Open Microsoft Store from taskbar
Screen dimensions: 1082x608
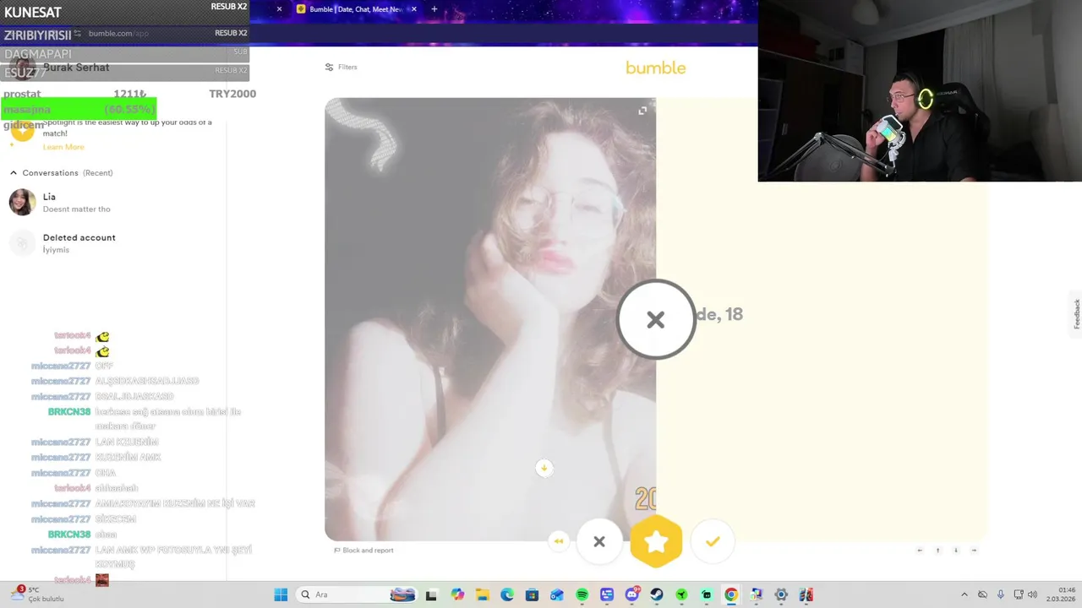(x=532, y=594)
